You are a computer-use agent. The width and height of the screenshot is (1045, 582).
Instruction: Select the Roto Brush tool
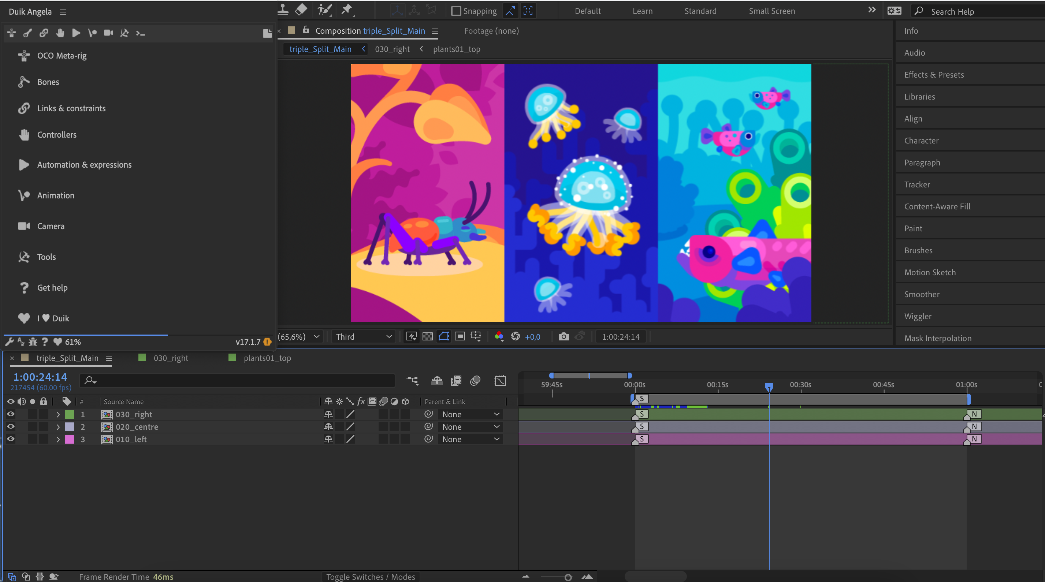(x=324, y=10)
